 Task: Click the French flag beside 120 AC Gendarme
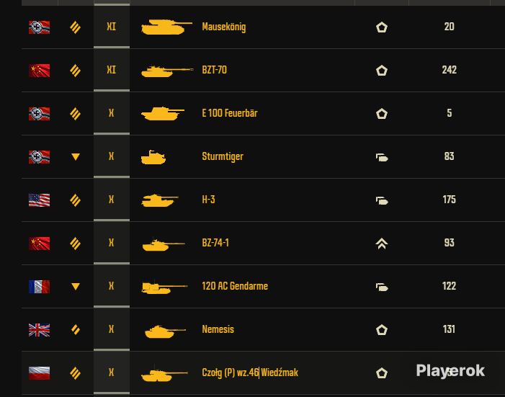(x=39, y=287)
